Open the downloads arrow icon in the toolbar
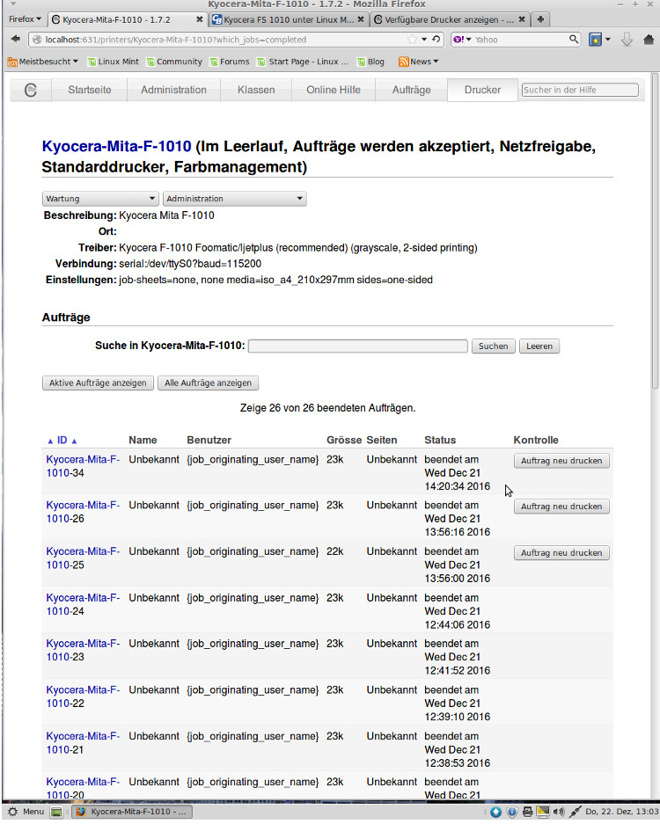This screenshot has height=824, width=660. tap(627, 40)
